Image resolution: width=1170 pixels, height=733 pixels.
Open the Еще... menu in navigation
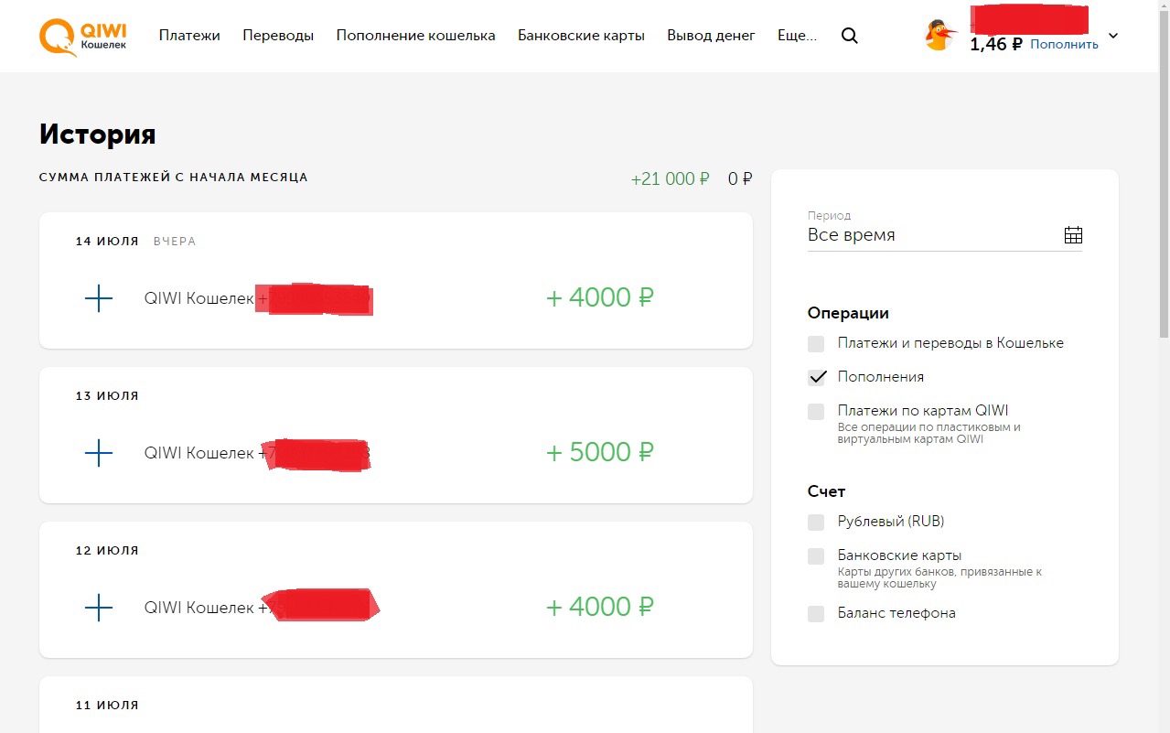click(797, 36)
